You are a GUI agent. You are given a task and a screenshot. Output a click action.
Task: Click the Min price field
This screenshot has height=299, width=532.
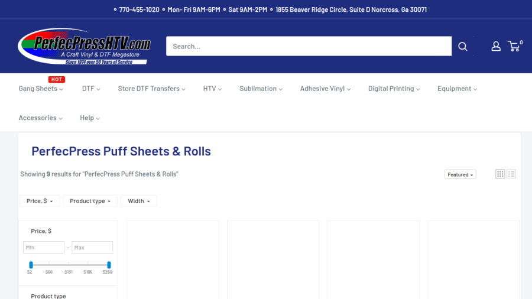(43, 248)
